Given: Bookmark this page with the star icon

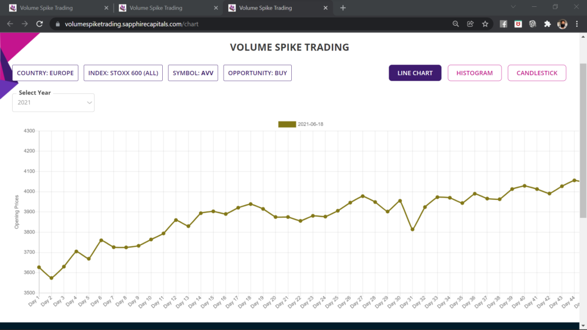Looking at the screenshot, I should 485,24.
